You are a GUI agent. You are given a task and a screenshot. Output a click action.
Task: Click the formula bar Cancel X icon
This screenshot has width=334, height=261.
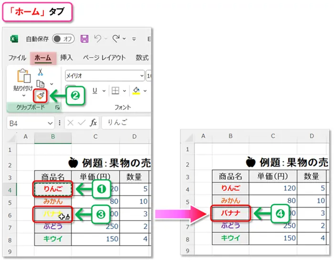[x=70, y=123]
